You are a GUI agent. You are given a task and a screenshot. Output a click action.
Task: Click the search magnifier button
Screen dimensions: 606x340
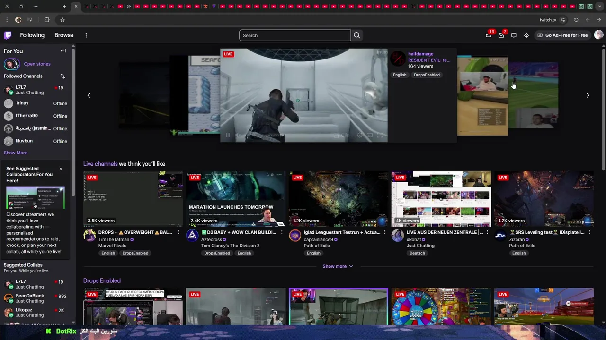point(357,35)
